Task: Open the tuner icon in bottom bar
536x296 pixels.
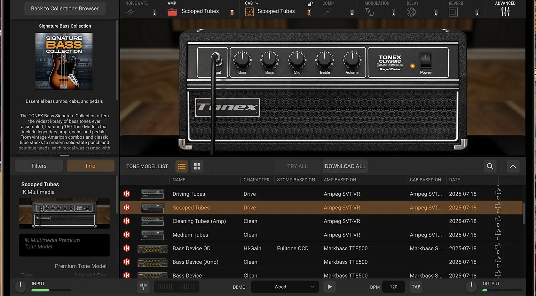Action: click(x=143, y=287)
